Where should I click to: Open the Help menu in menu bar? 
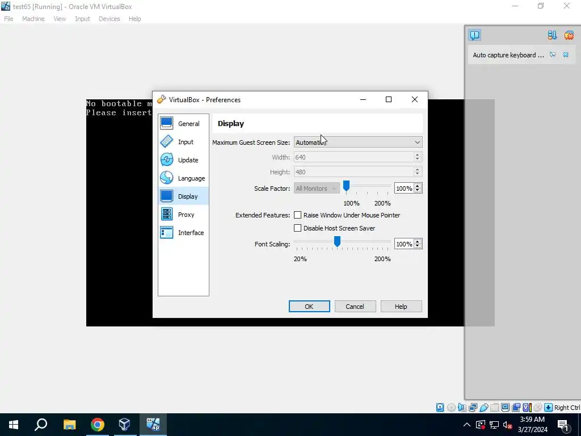point(134,19)
